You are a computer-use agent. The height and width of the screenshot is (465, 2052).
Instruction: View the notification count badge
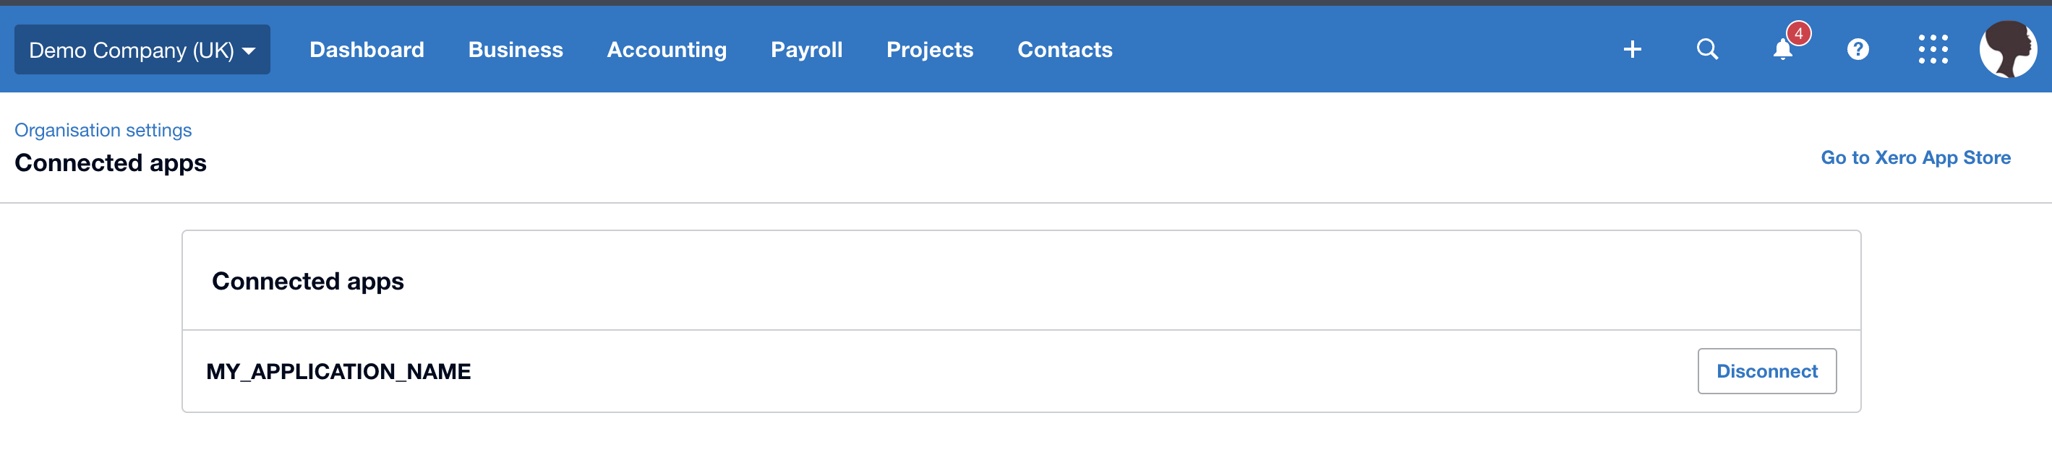coord(1800,34)
